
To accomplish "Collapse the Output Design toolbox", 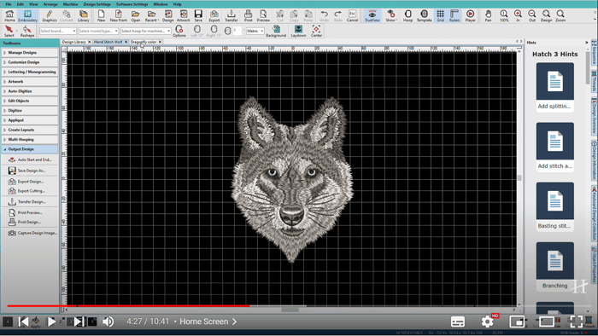I will click(30, 149).
